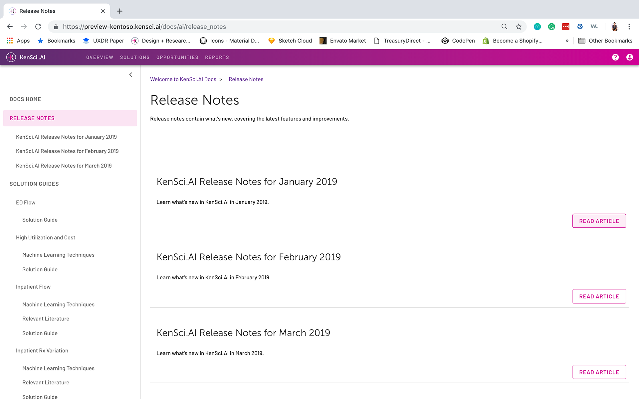Open the Other Bookmarks folder
639x399 pixels.
(605, 41)
